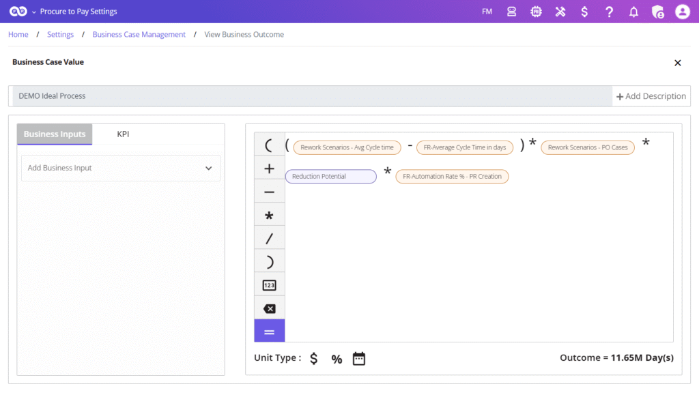Go to Business Case Management breadcrumb link

[139, 34]
